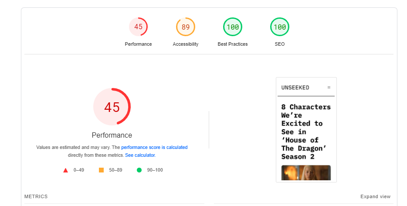The width and height of the screenshot is (407, 206).
Task: Click the UNSEEKED site title in preview
Action: coord(295,88)
